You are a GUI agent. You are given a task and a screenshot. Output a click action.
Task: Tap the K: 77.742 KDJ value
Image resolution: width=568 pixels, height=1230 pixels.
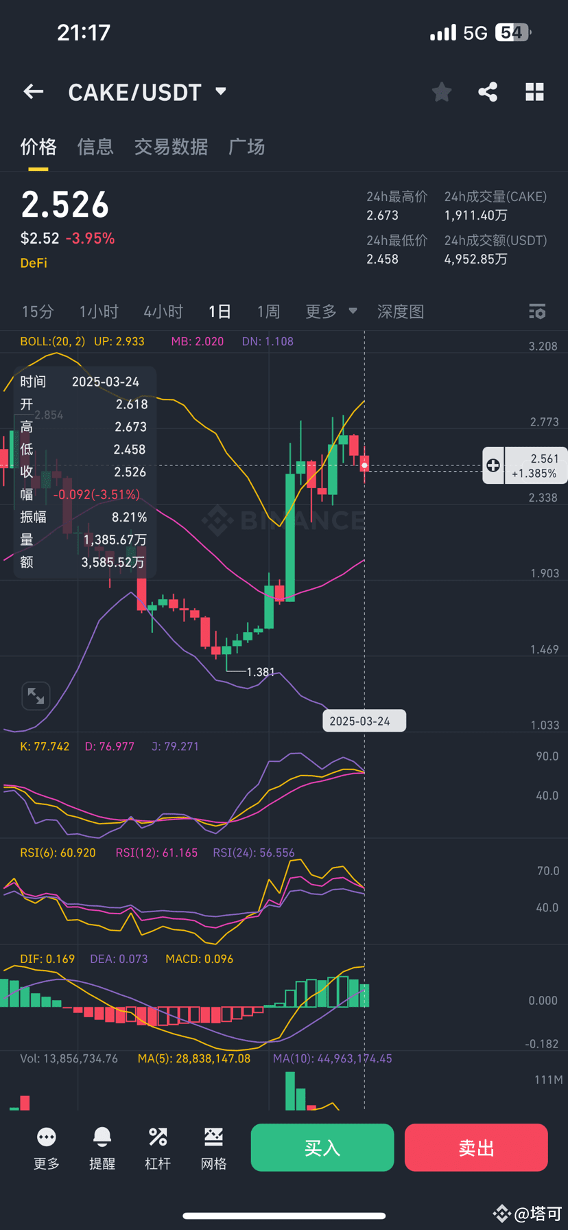pyautogui.click(x=45, y=746)
